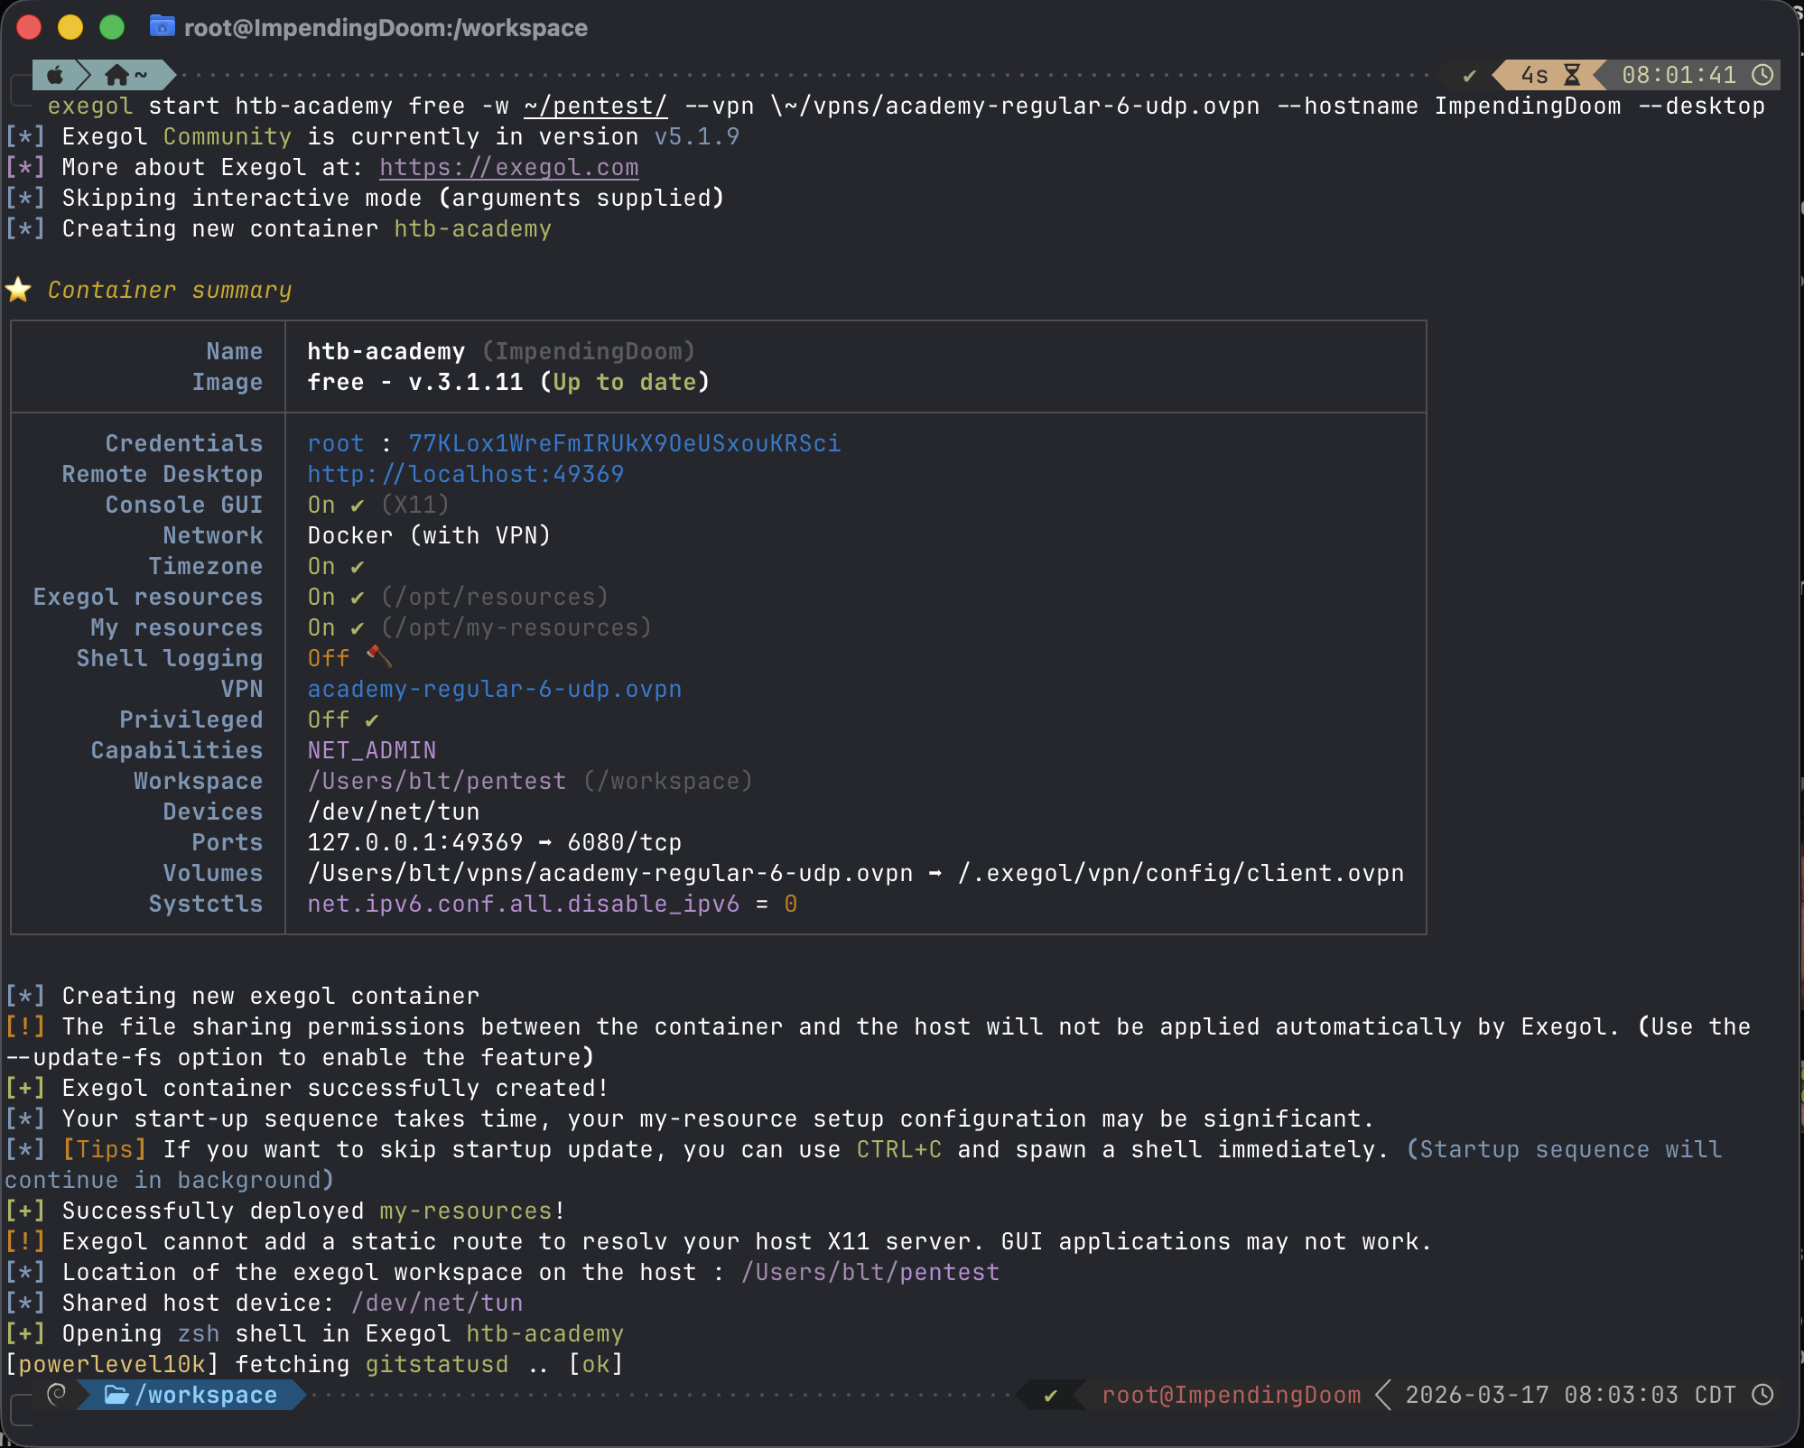Click the hammer icon next to Shell logging Off
This screenshot has width=1804, height=1448.
coord(379,656)
